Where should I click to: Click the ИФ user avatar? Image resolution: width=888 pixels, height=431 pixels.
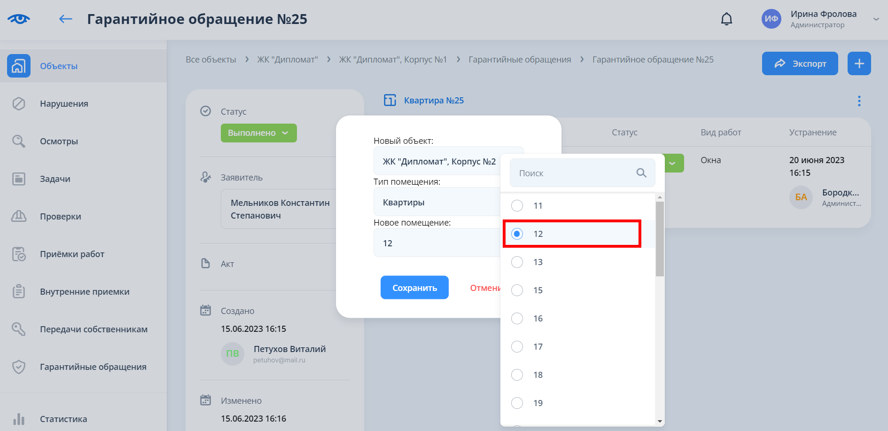[771, 19]
